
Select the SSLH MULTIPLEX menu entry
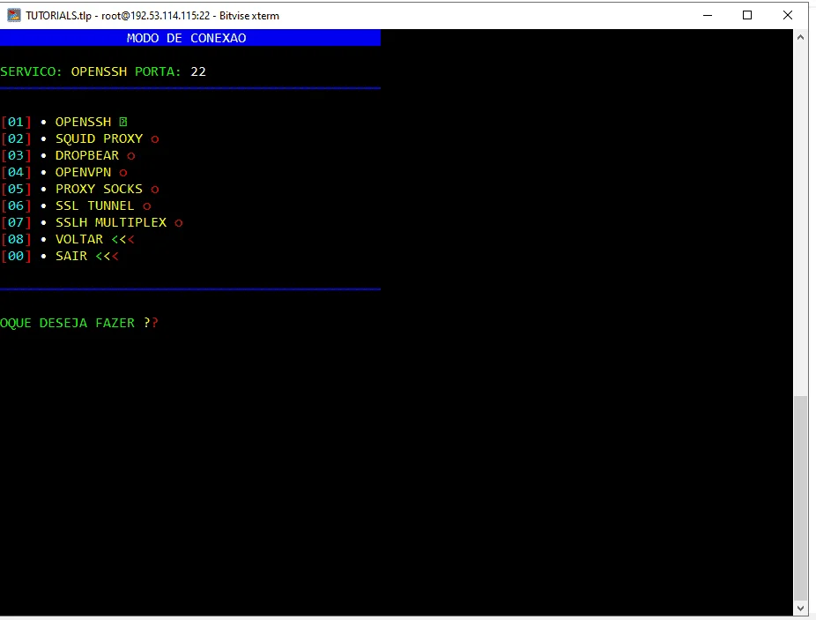(x=111, y=222)
